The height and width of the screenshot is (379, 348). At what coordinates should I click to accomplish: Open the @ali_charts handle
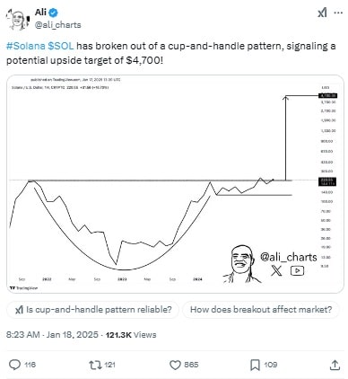point(58,25)
